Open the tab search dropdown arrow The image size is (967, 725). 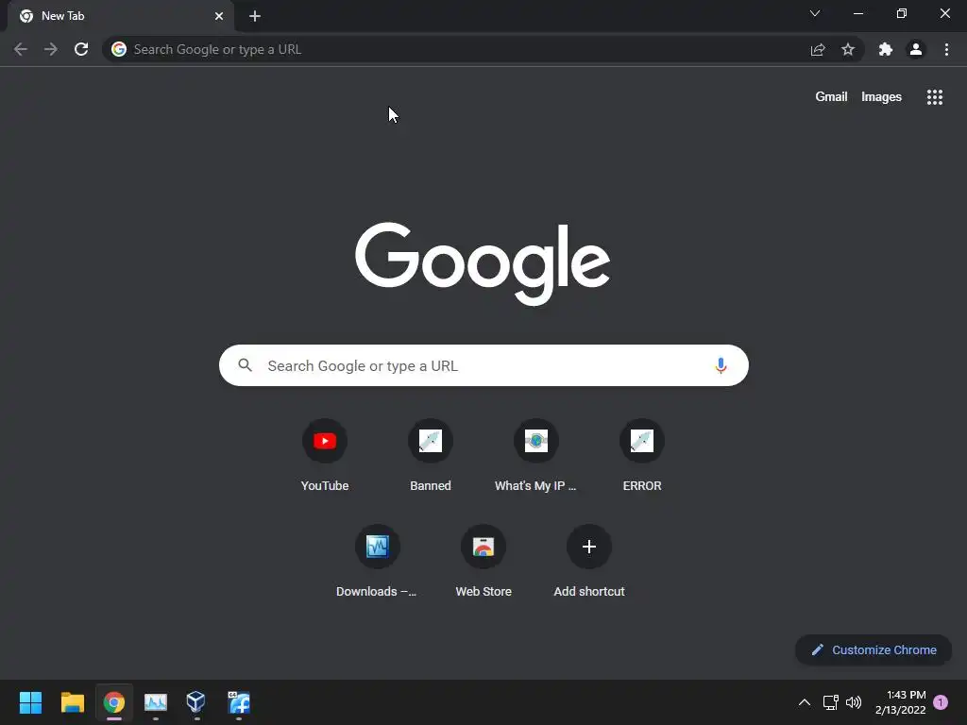(815, 13)
